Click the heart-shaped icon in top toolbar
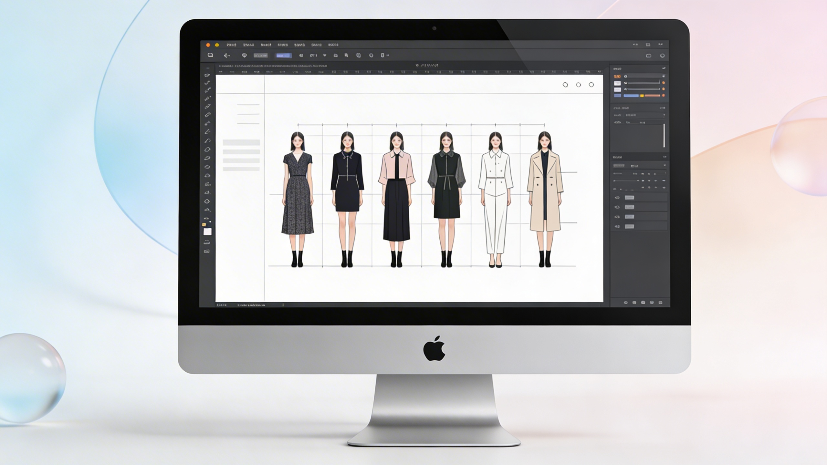Screen dimensions: 827x465 [x=325, y=55]
